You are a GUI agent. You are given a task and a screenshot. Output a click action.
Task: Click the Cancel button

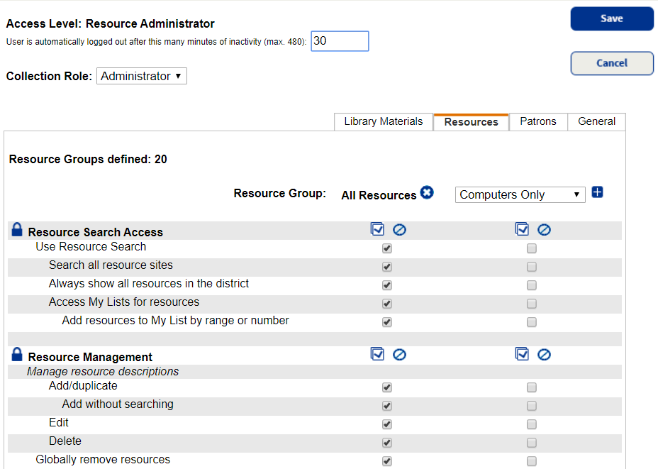coord(612,63)
